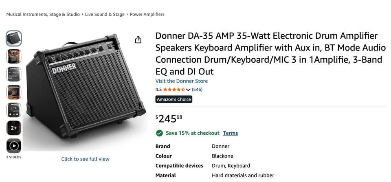Visit the Donner Store link
The image size is (391, 182).
point(182,81)
